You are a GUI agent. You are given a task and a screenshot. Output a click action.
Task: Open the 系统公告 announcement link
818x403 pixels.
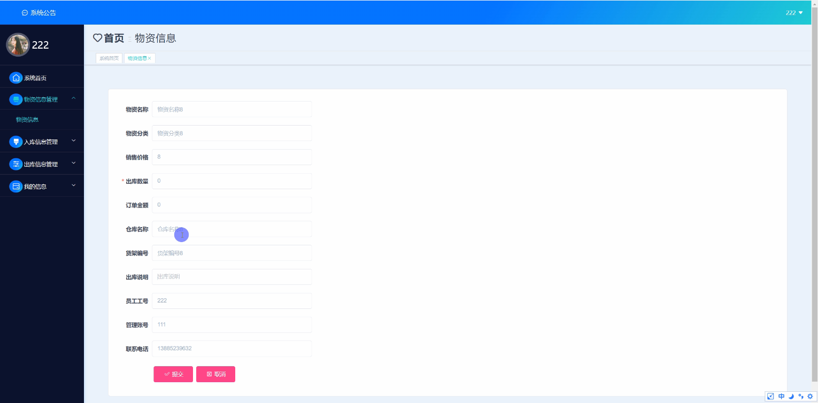coord(43,13)
